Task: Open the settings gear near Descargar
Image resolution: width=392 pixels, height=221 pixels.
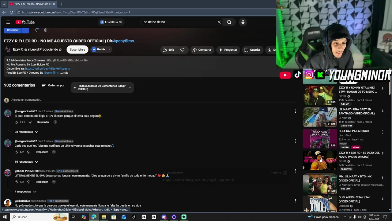Action: coord(46,30)
